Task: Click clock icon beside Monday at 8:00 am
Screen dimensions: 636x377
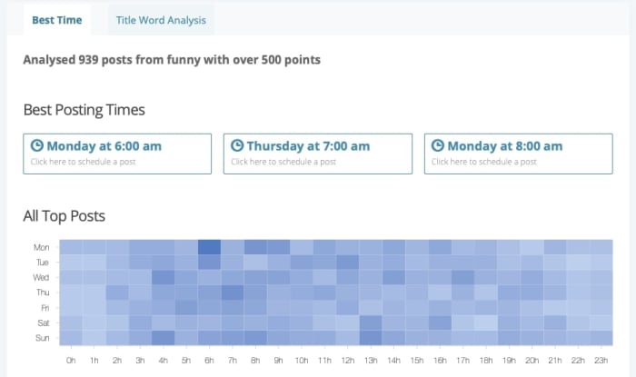Action: coord(438,145)
